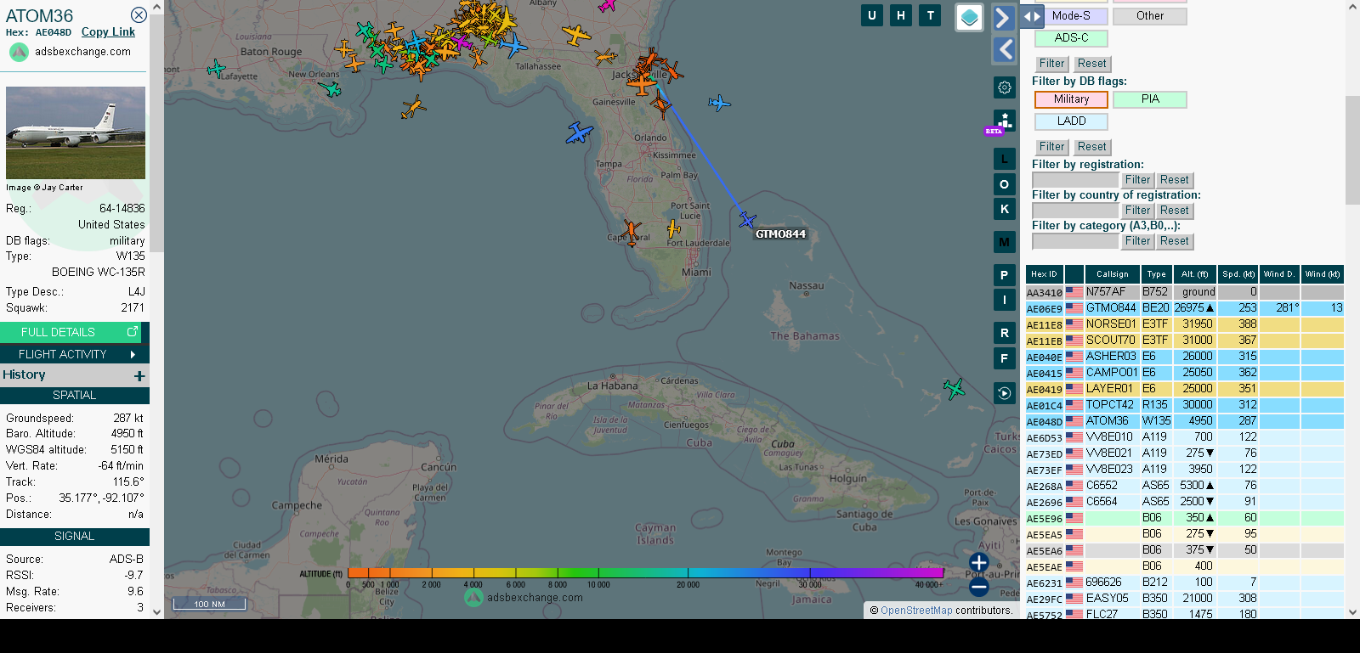The image size is (1360, 653).
Task: Open the OpenStreetMap contributors link
Action: pyautogui.click(x=916, y=611)
